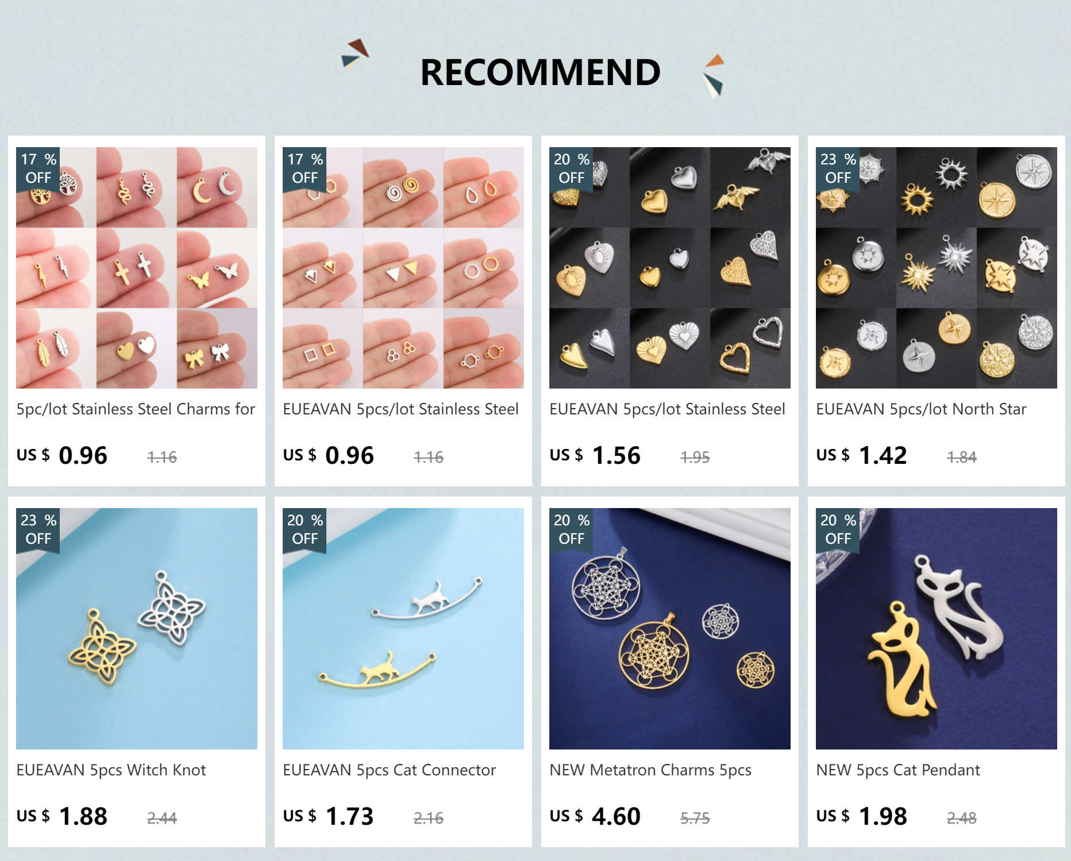
Task: Open the Metatron Charms product image
Action: [670, 628]
